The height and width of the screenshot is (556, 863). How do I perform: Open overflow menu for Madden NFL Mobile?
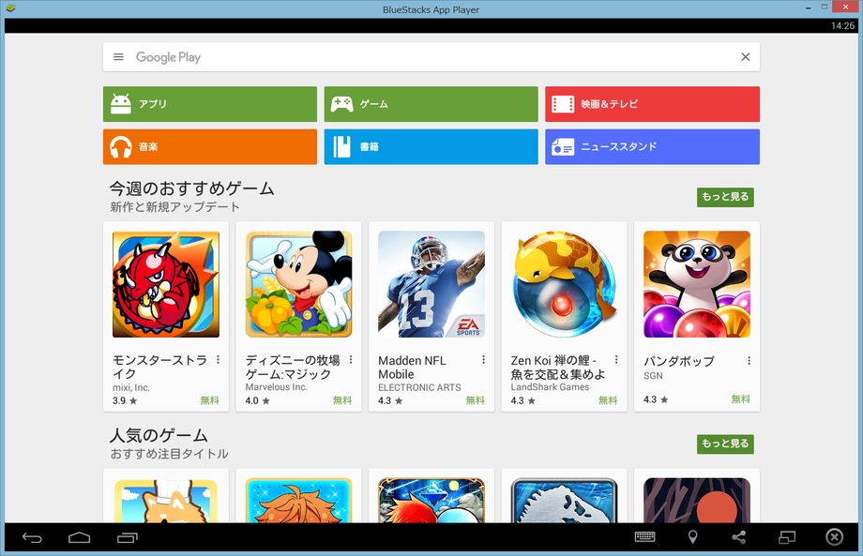tap(484, 360)
